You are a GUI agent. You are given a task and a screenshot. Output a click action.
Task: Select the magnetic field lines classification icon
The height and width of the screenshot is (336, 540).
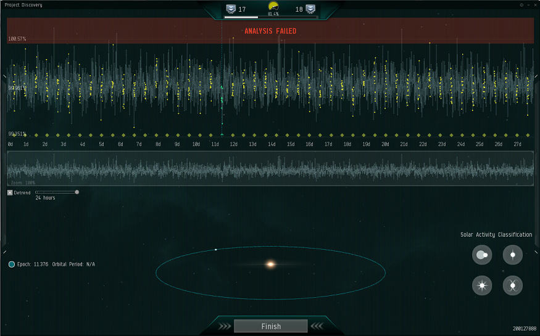coord(512,285)
